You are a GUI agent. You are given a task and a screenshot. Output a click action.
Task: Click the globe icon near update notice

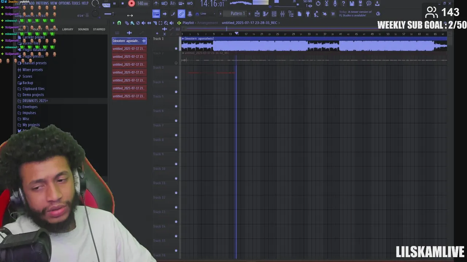378,14
